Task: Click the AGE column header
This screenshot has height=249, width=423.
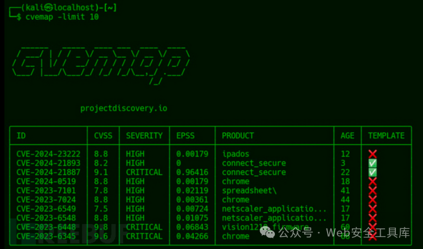Action: (348, 136)
